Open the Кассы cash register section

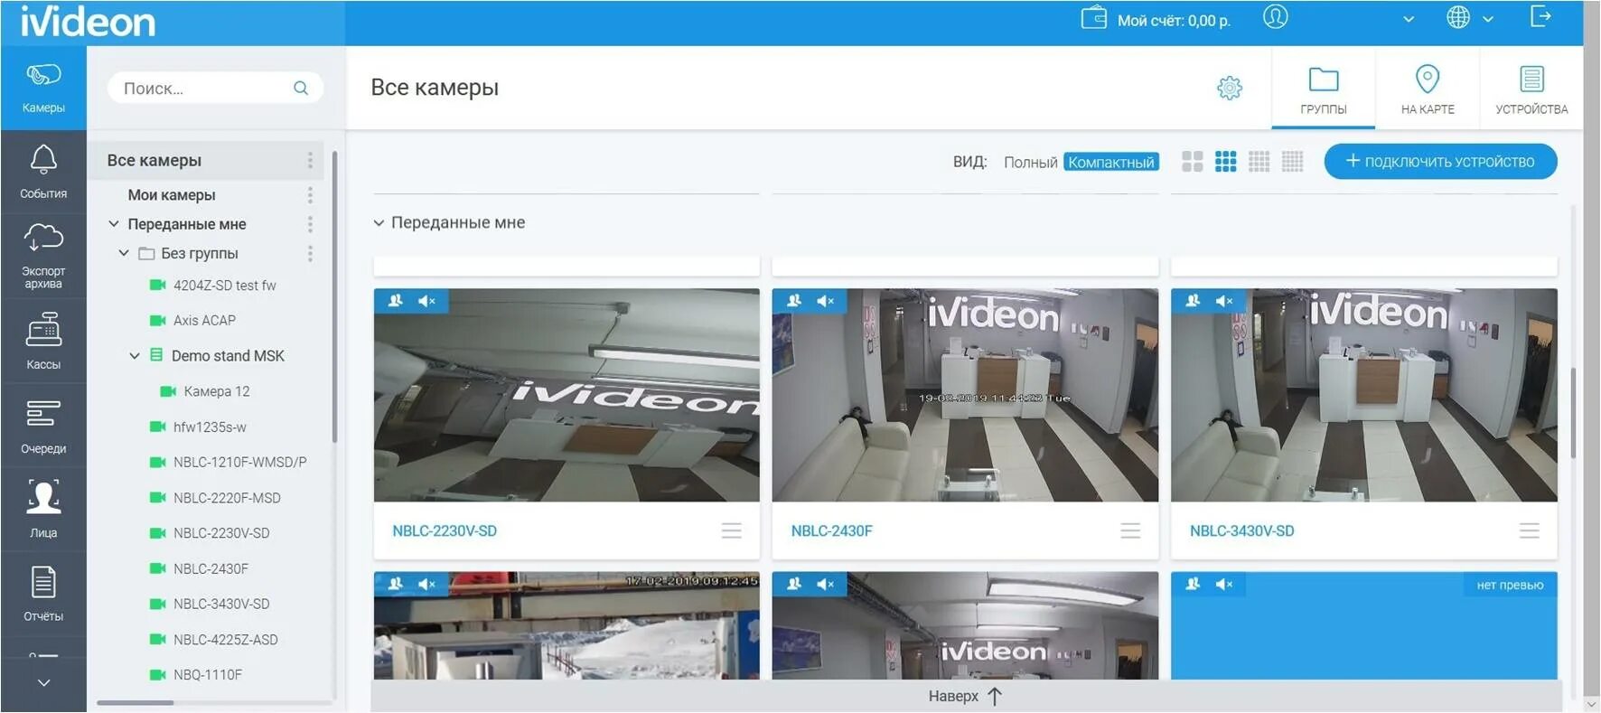tap(43, 341)
